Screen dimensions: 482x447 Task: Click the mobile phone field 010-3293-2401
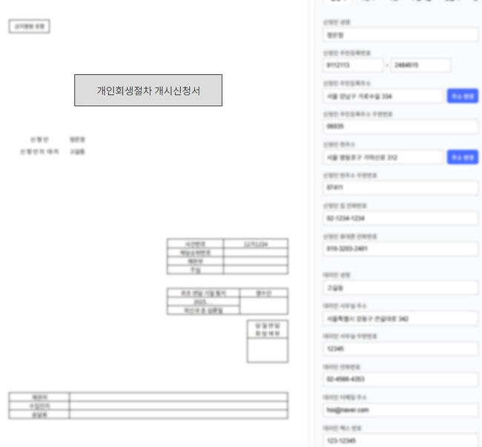[400, 249]
